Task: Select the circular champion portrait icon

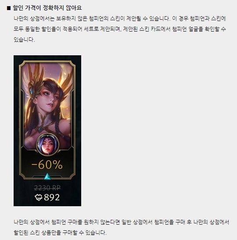Action: pyautogui.click(x=47, y=144)
